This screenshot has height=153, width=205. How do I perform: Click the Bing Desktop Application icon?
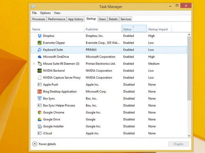(x=39, y=91)
